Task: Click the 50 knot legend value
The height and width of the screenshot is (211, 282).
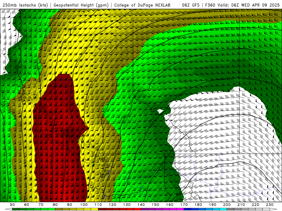Action: [x=12, y=205]
